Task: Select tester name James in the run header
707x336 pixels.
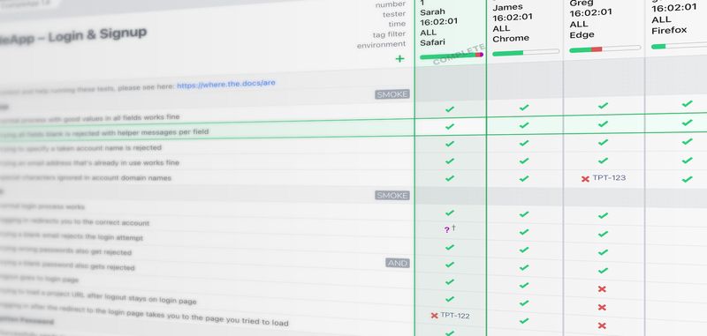Action: [507, 7]
